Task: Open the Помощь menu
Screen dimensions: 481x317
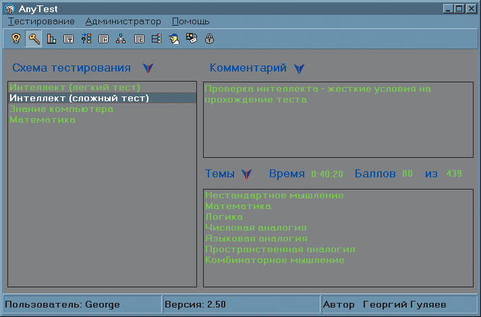Action: click(x=191, y=22)
